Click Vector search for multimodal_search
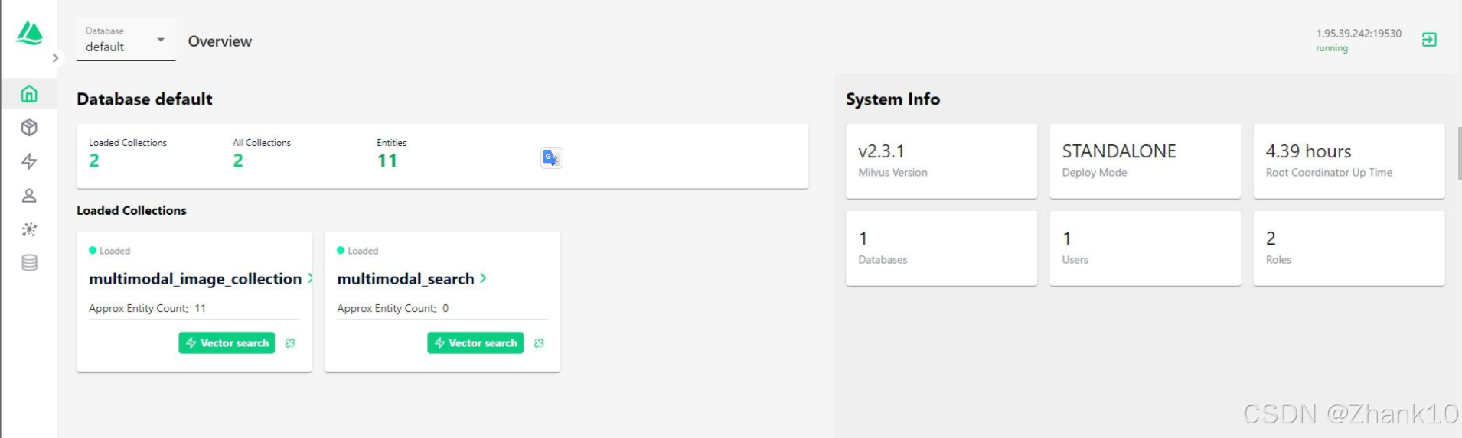Image resolution: width=1462 pixels, height=438 pixels. click(475, 343)
